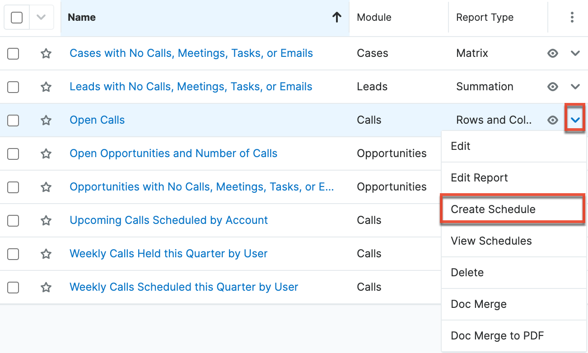Screen dimensions: 588x353
Task: Preview the Cases with No Calls report
Action: (x=553, y=53)
